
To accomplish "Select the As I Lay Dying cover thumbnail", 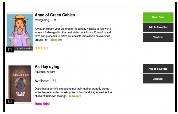I will coord(20,84).
